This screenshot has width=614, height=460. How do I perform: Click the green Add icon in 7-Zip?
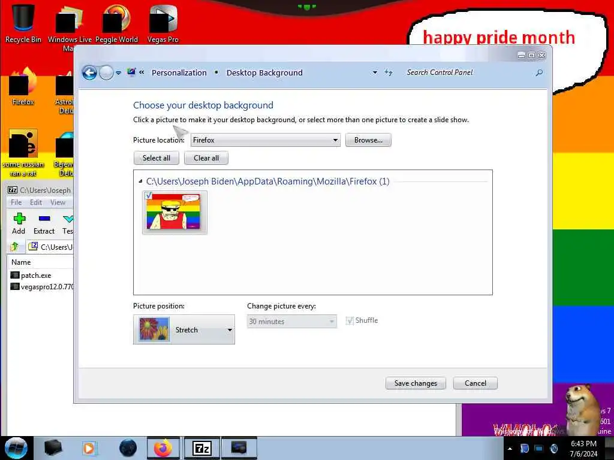coord(19,223)
